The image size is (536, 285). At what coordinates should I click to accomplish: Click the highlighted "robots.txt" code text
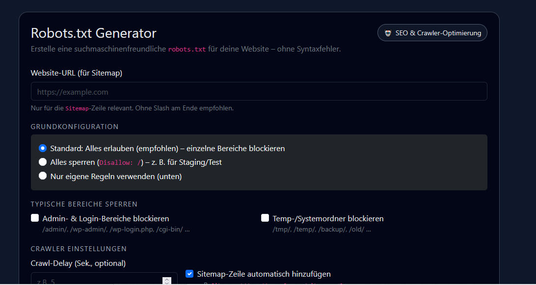point(187,49)
